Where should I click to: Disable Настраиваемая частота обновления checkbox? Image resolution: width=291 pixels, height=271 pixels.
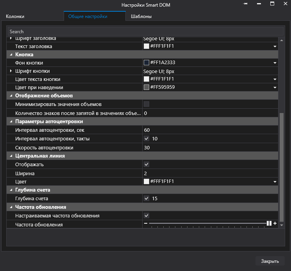(146, 215)
